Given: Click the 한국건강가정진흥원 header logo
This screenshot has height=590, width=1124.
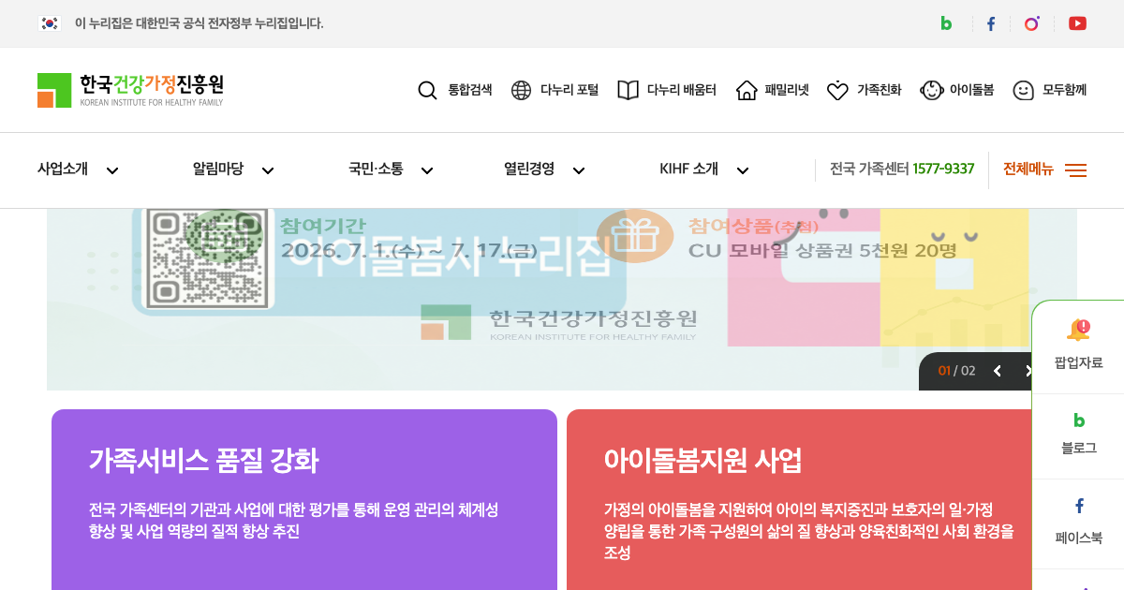Looking at the screenshot, I should click(x=130, y=90).
